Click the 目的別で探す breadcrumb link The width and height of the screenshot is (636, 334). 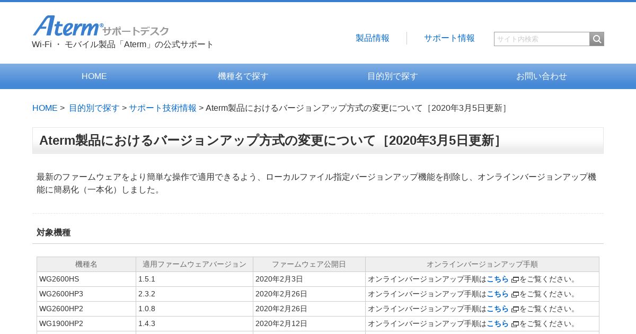click(x=94, y=108)
